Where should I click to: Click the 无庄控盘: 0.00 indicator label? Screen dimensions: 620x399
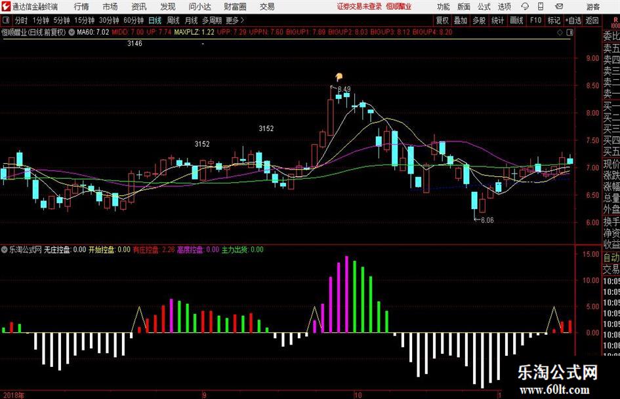(65, 250)
